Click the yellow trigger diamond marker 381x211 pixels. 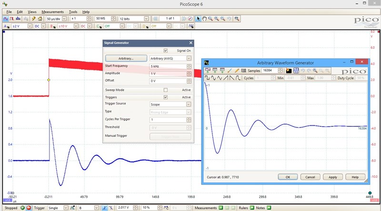(x=49, y=80)
